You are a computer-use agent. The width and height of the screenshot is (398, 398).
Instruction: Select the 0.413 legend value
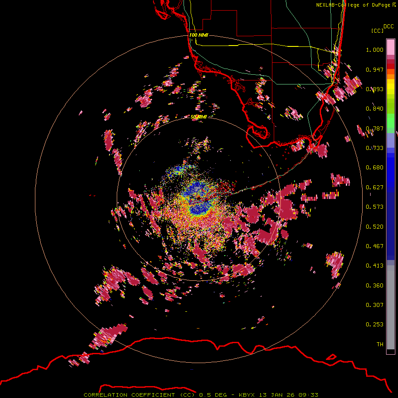coord(375,266)
